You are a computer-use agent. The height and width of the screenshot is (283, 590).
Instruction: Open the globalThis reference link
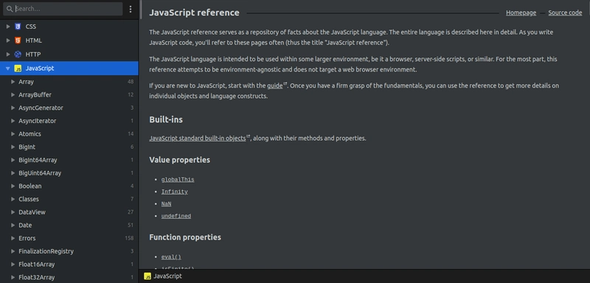coord(178,180)
